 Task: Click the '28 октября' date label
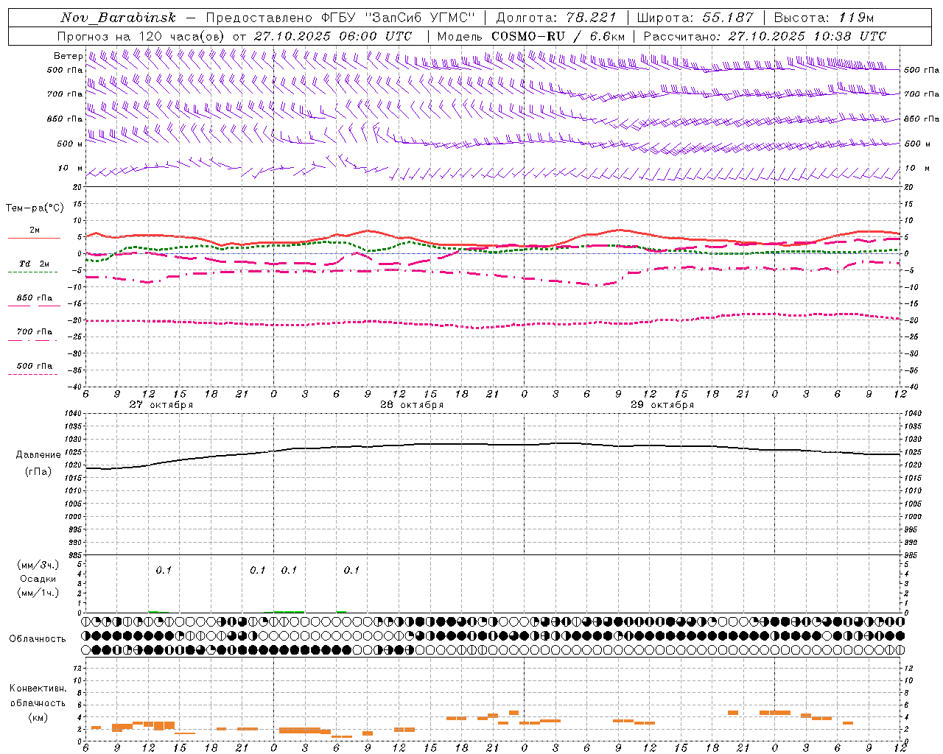pyautogui.click(x=412, y=405)
